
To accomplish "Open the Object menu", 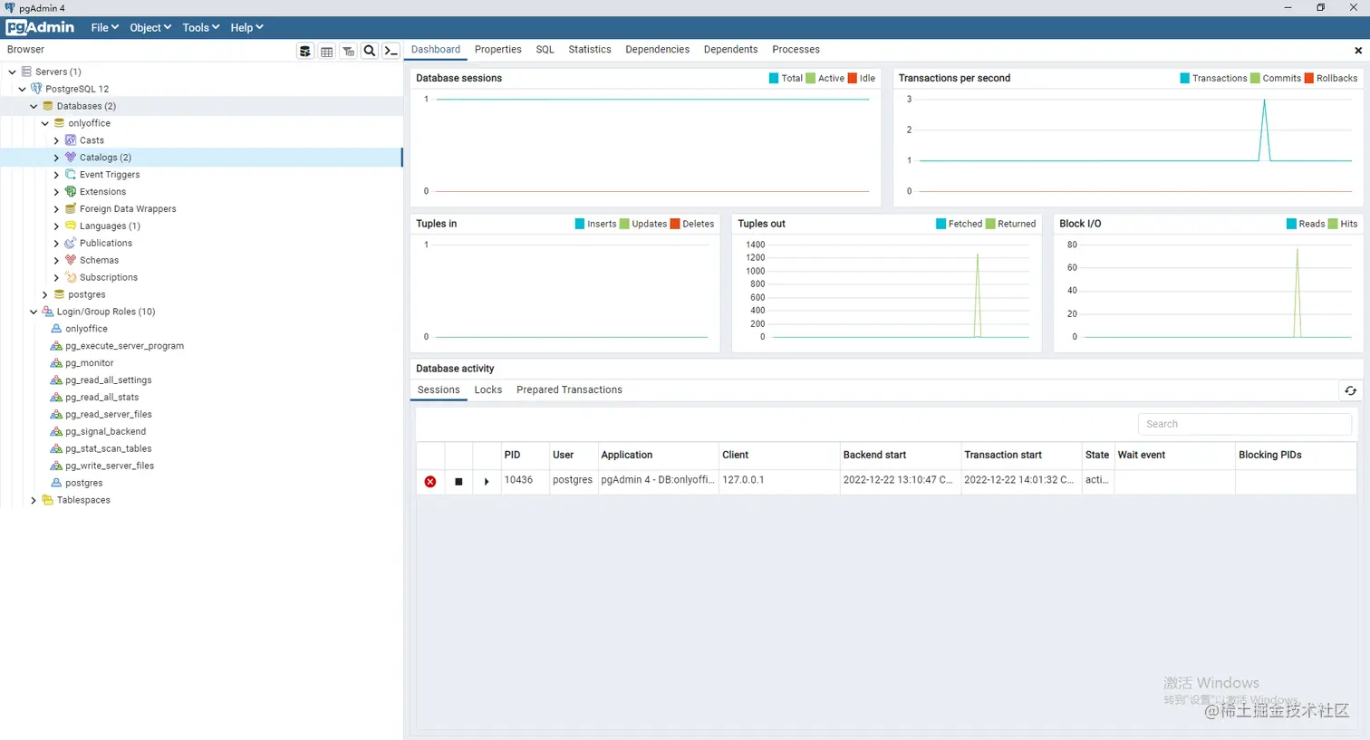I will [x=150, y=28].
